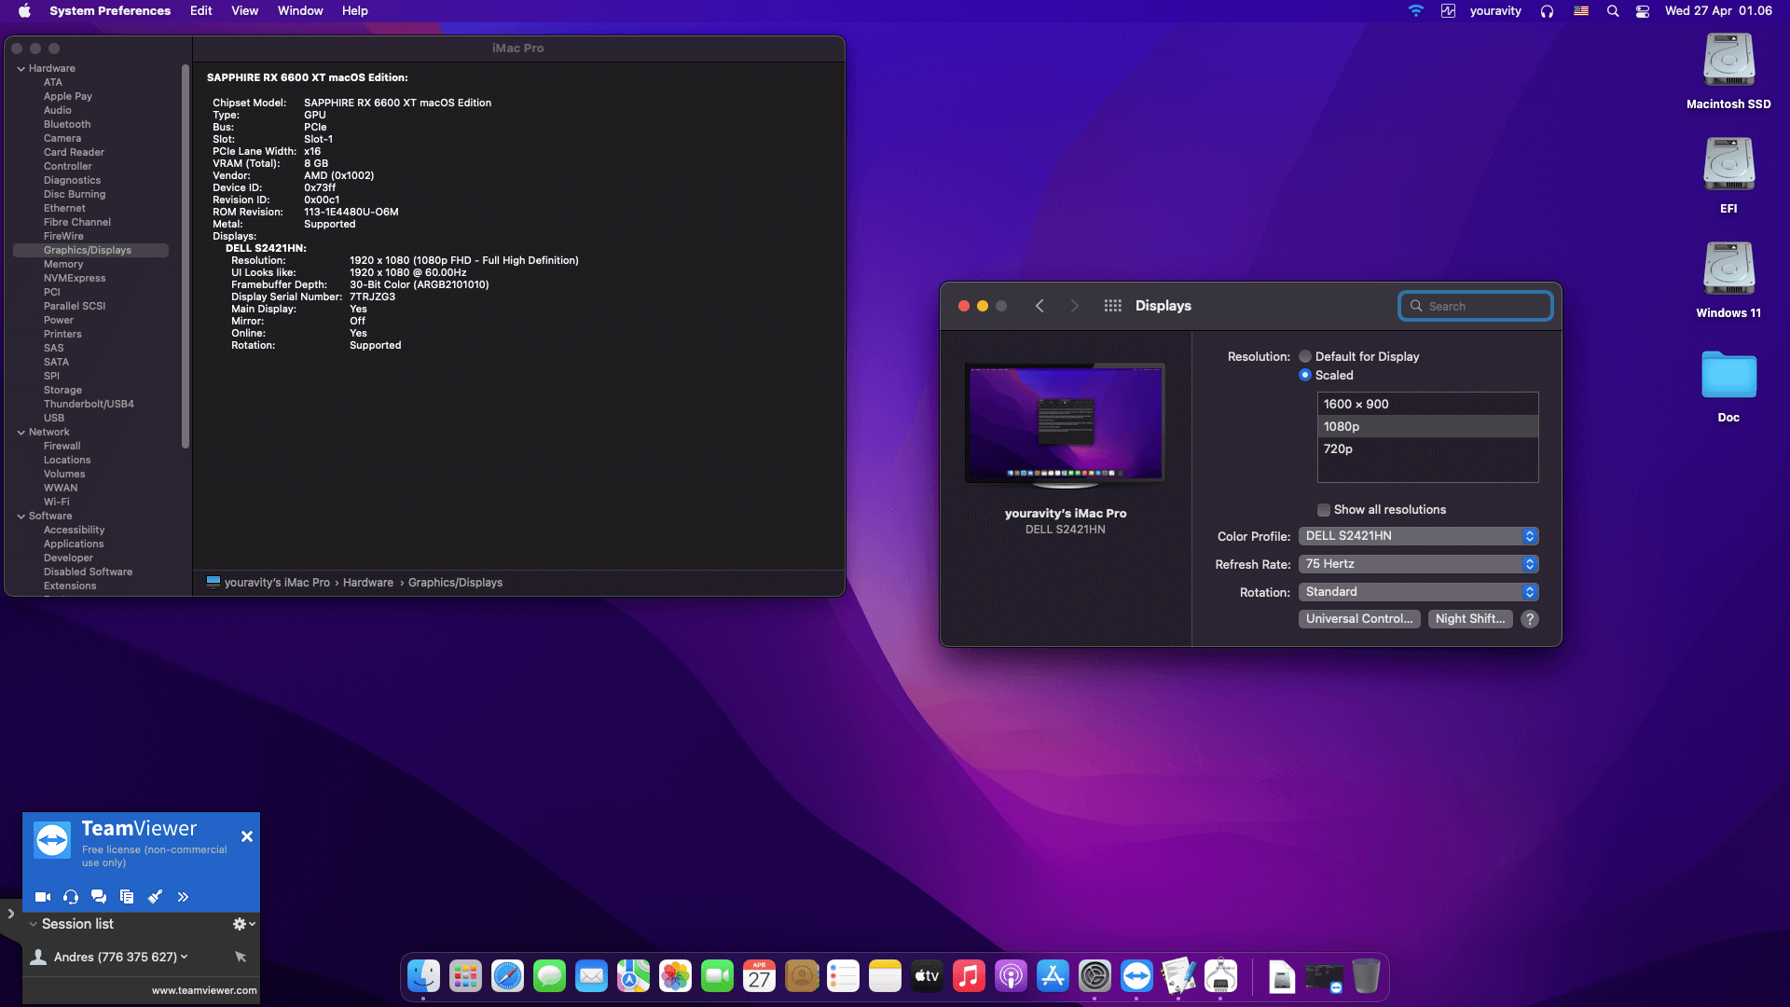Click Hardware in path bar
Screen dimensions: 1790x1007
point(368,583)
